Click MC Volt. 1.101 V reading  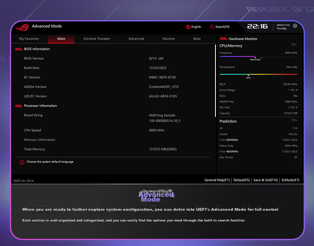point(258,107)
